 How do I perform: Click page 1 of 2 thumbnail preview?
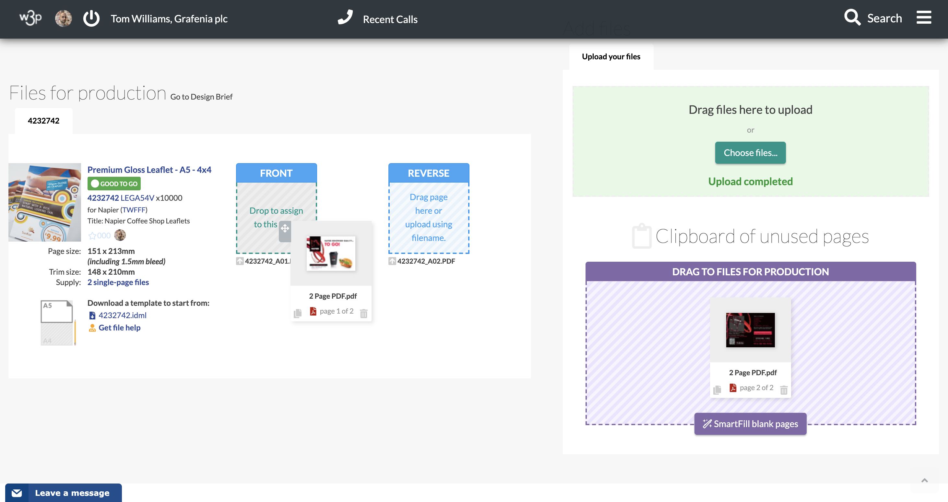pyautogui.click(x=331, y=253)
